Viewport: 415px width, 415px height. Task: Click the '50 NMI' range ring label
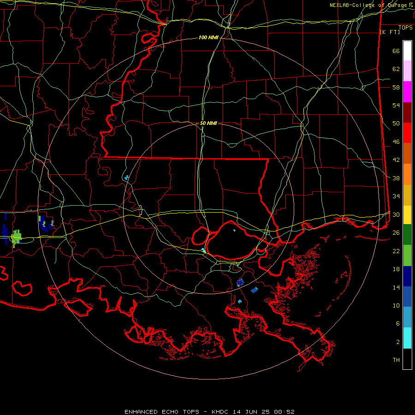[x=208, y=123]
